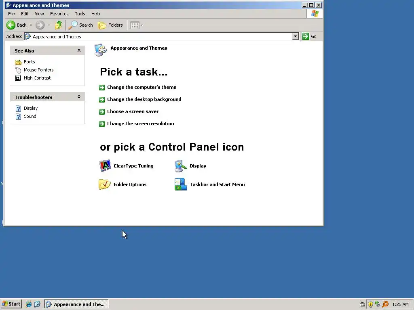This screenshot has height=310, width=414.
Task: Open High Contrast link
Action: (37, 78)
